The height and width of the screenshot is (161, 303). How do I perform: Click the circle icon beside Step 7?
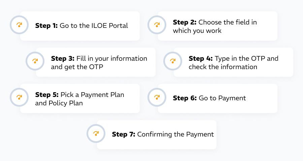click(96, 133)
